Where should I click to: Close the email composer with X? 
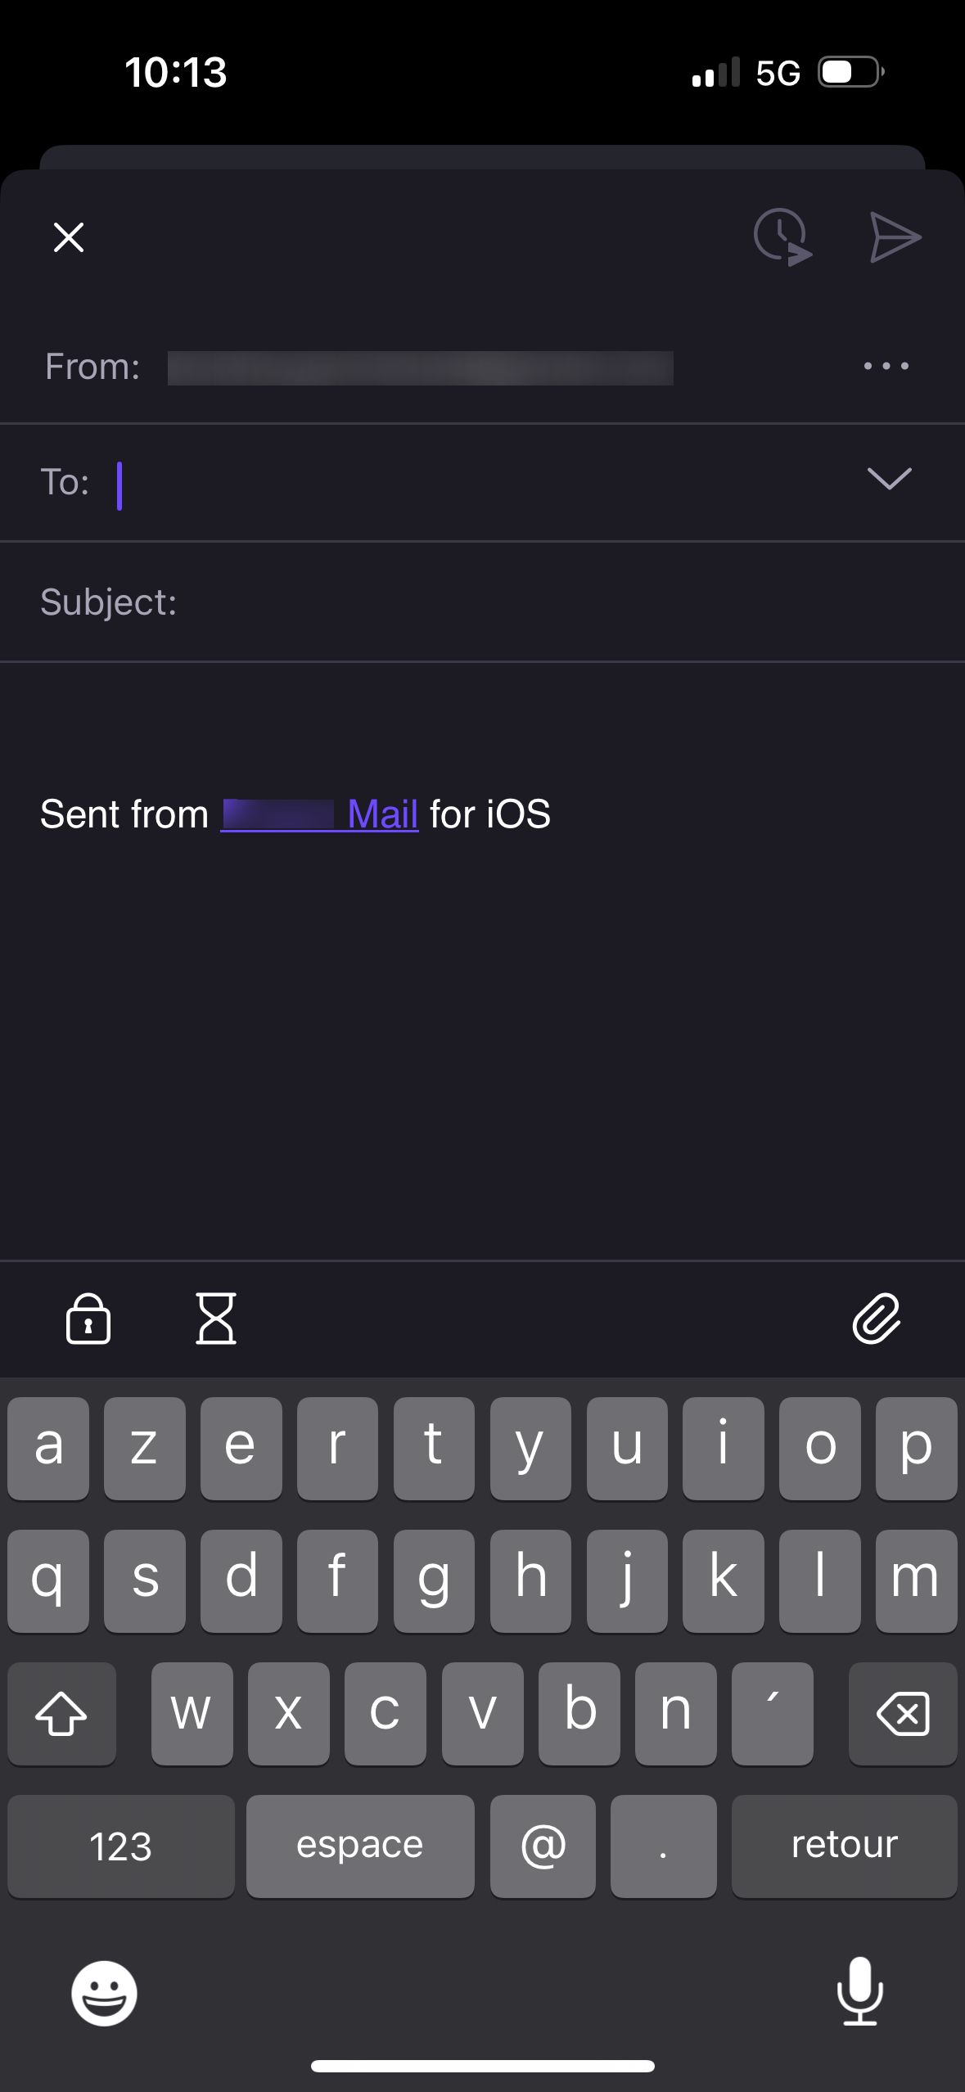(x=69, y=237)
